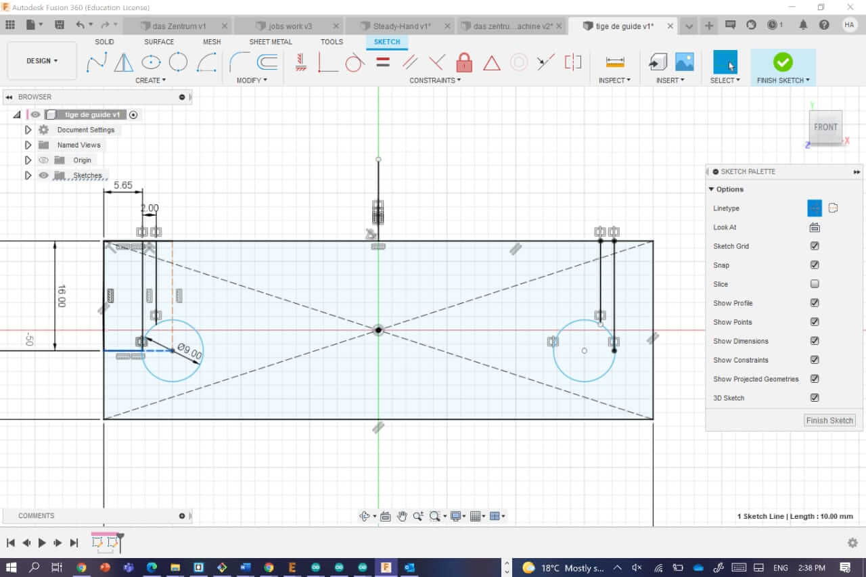
Task: Enable the Slice checkbox
Action: (815, 284)
